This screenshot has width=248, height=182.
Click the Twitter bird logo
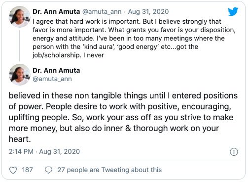pos(233,11)
